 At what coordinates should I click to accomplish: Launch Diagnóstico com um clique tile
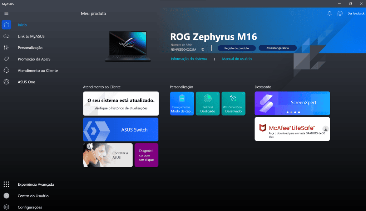click(147, 155)
